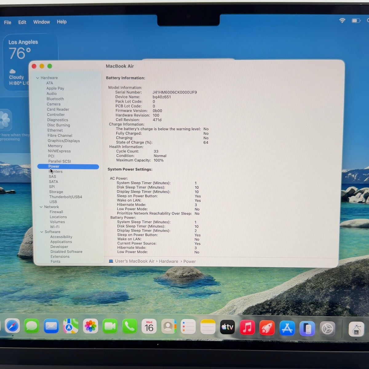369x369 pixels.
Task: Select Ethernet in the sidebar
Action: pos(55,130)
